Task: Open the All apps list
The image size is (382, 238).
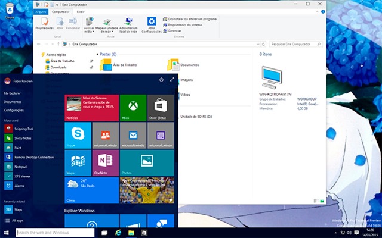Action: (14, 221)
